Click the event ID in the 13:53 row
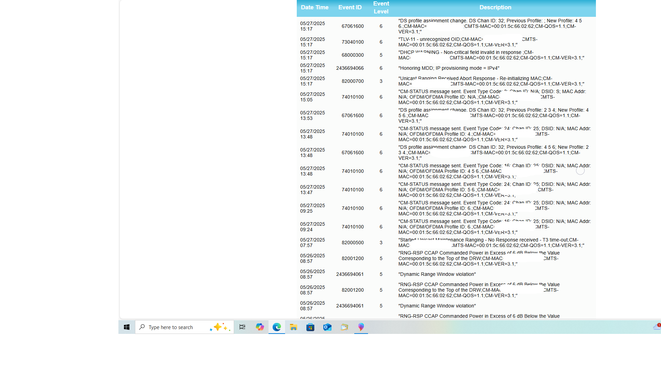 (x=353, y=115)
